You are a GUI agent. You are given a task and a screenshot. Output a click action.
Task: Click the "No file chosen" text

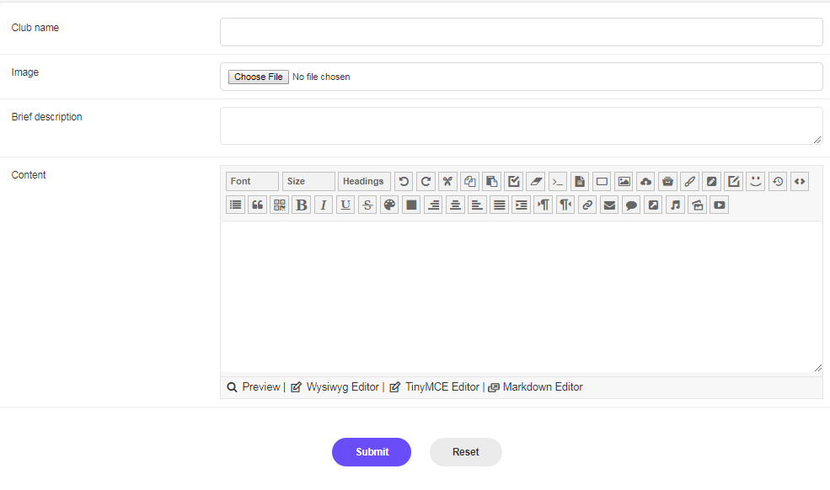click(321, 77)
